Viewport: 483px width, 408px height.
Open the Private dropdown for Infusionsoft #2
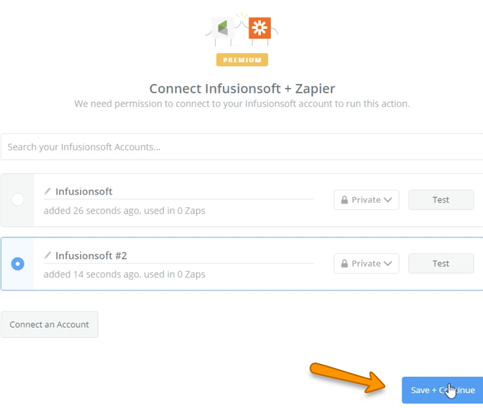point(367,264)
